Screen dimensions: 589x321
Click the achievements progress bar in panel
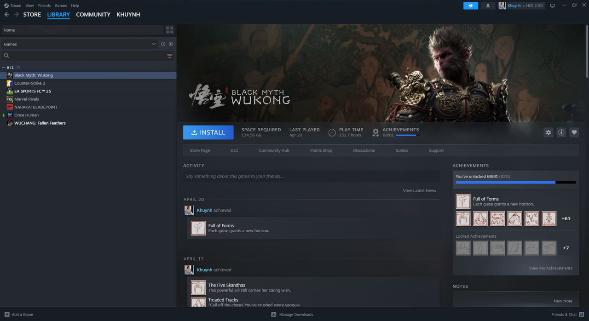516,183
